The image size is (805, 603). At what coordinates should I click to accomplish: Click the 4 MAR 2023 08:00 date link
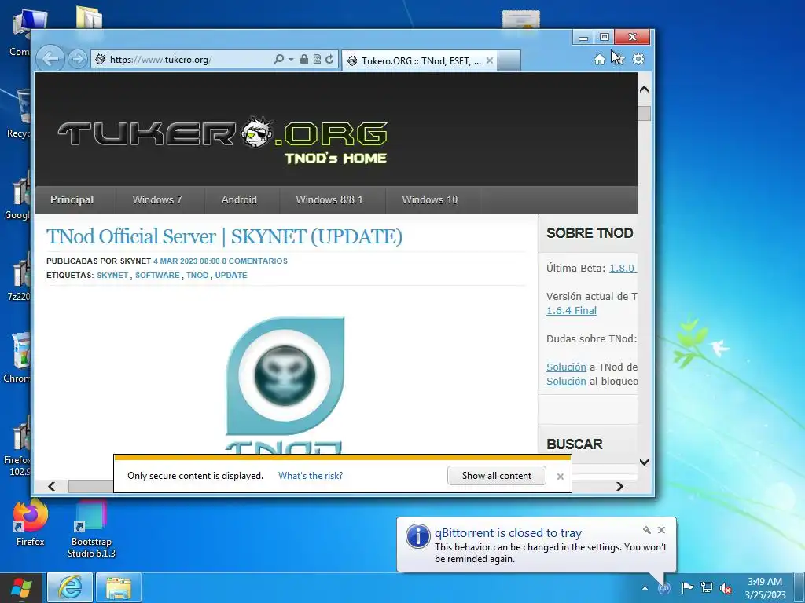click(x=186, y=261)
